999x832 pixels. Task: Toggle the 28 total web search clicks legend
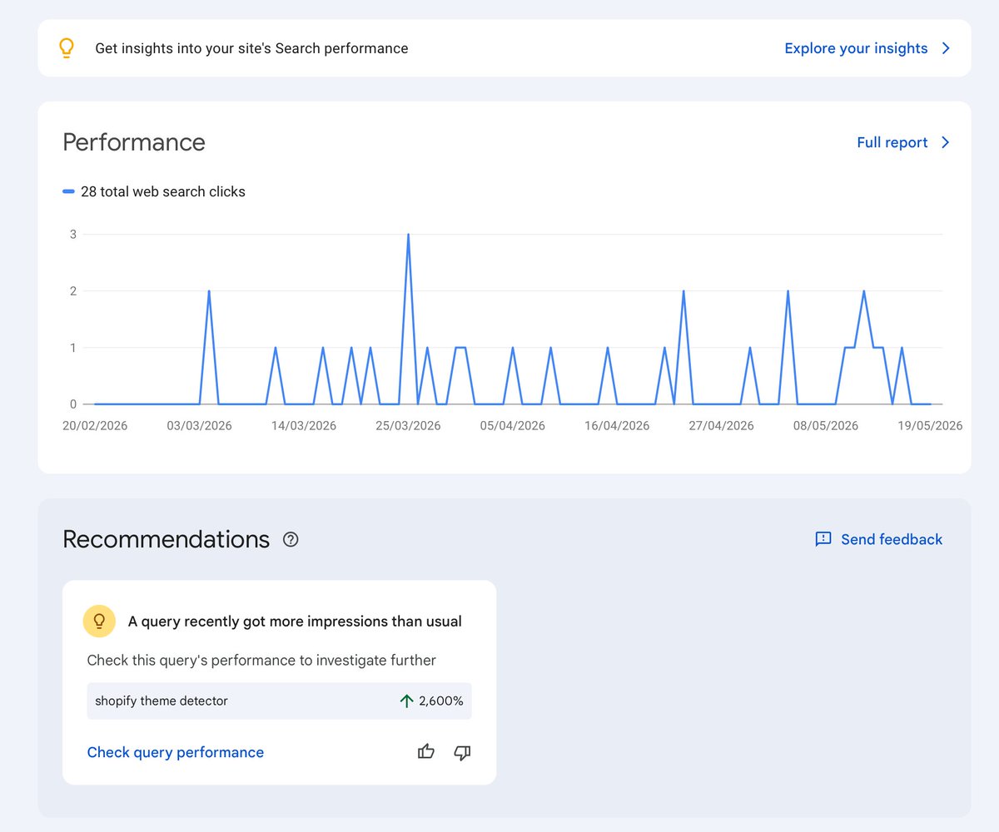click(154, 191)
